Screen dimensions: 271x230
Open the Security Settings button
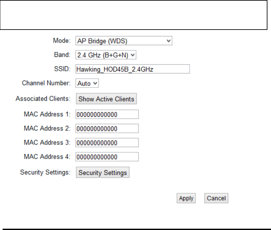click(x=103, y=172)
